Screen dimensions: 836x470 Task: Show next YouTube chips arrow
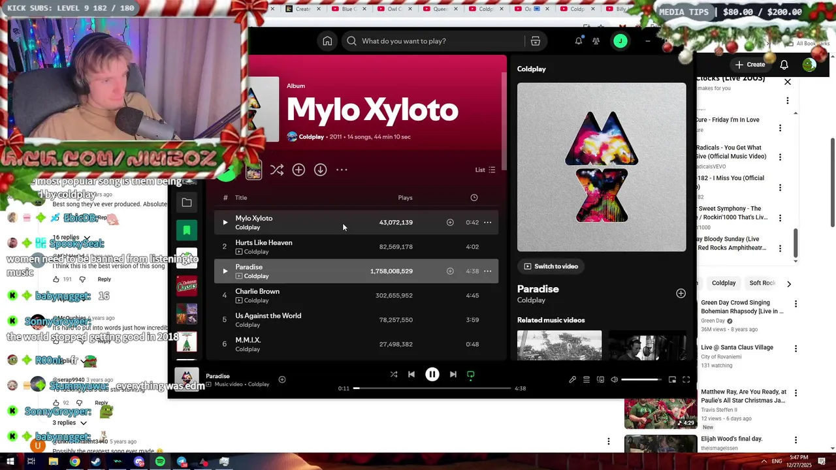click(x=789, y=284)
